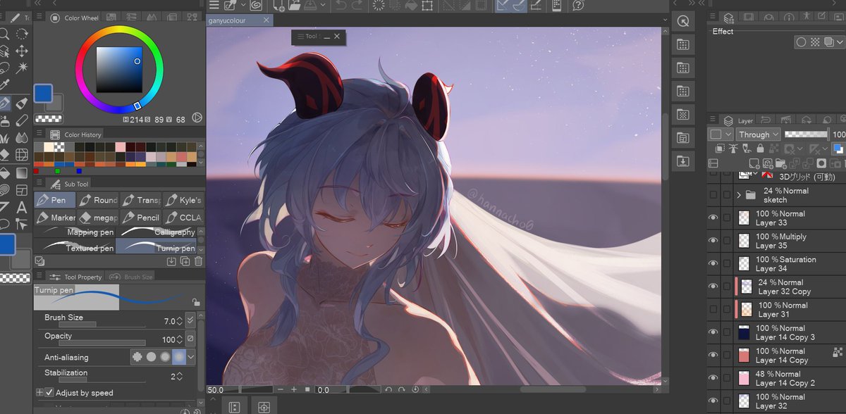Select the Round pen sub tool group
This screenshot has height=414, width=846.
tap(97, 200)
